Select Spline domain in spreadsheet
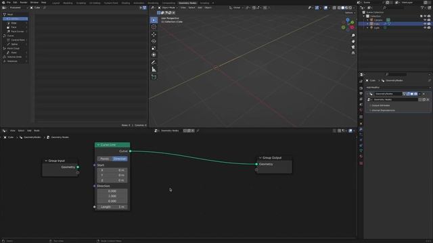Screen dimensions: 433x243 tap(15, 45)
